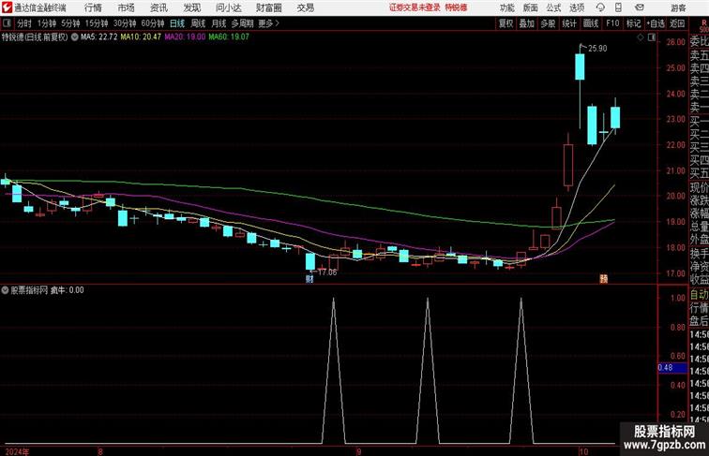The height and width of the screenshot is (456, 709).
Task: Click the 画线 drawing button
Action: pyautogui.click(x=591, y=23)
